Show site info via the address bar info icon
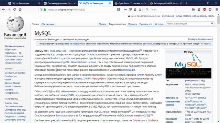Image resolution: width=220 pixels, height=123 pixels. click(x=41, y=10)
